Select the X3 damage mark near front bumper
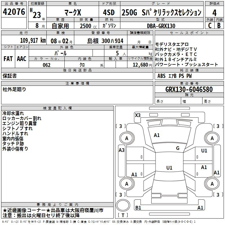The image size is (225, 225). pos(138,115)
